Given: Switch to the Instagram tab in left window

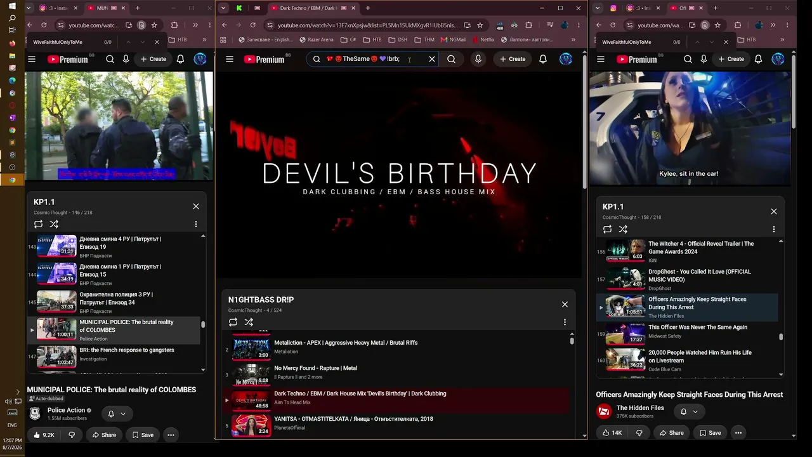Looking at the screenshot, I should click(x=58, y=8).
